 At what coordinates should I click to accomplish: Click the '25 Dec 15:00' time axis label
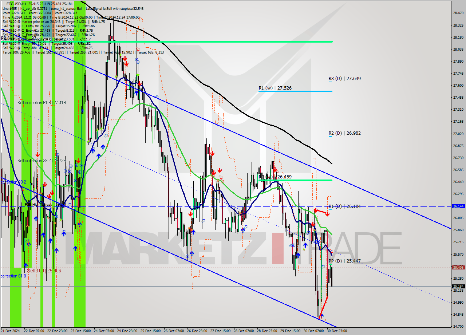150,331
